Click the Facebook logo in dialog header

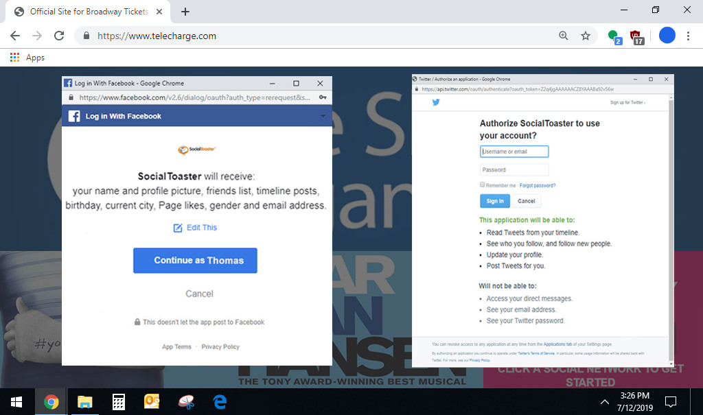tap(74, 116)
